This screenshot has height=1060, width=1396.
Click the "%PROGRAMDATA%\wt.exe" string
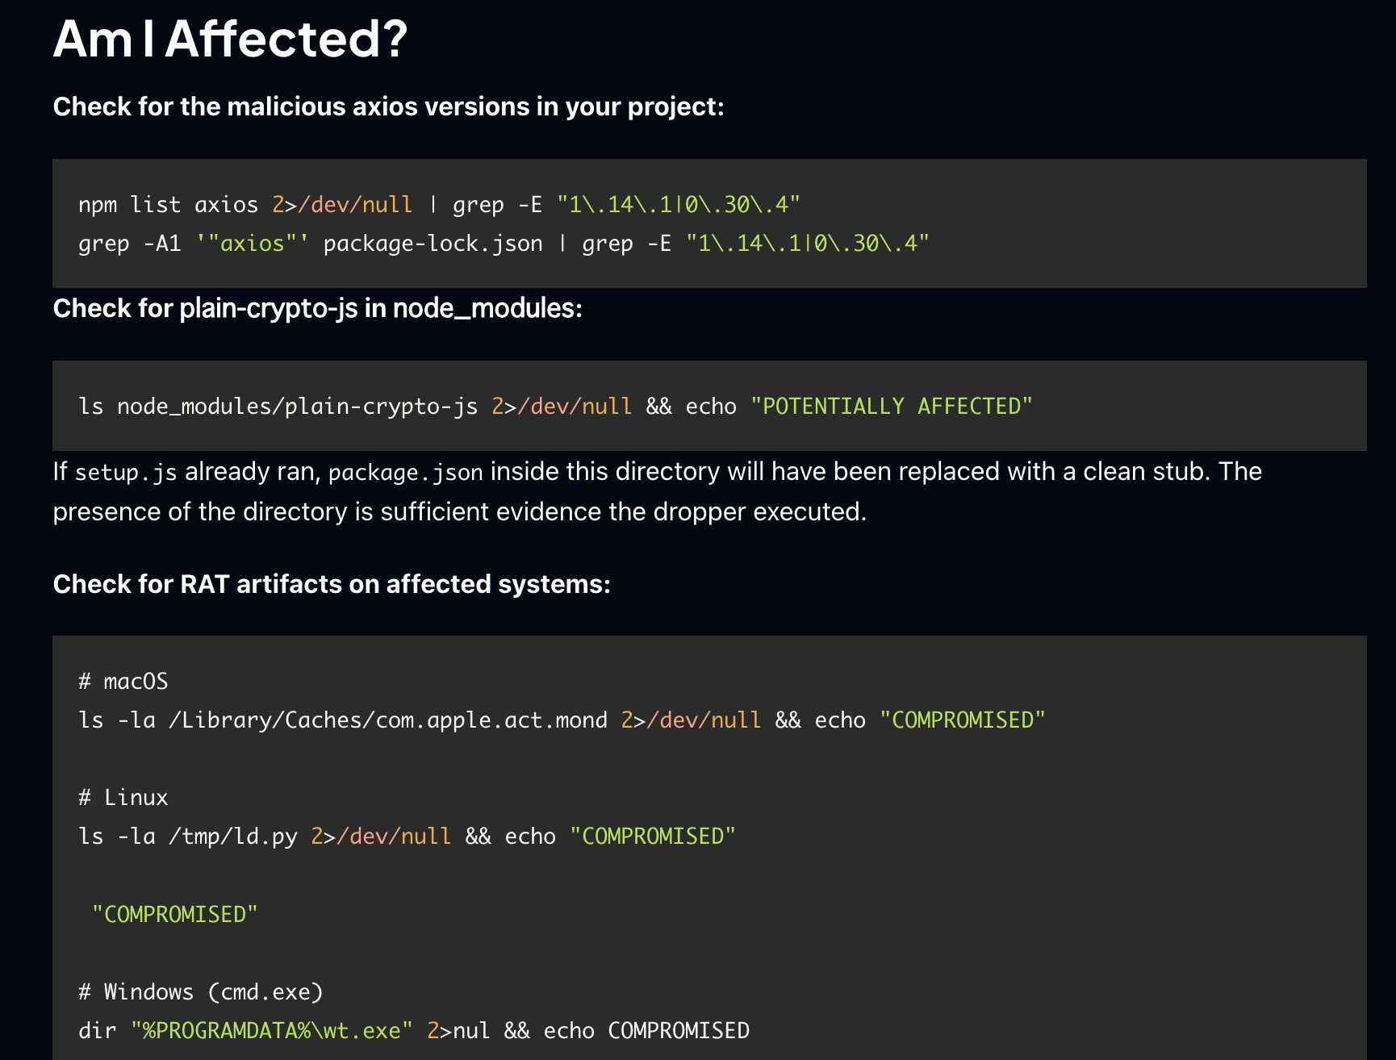click(271, 1030)
